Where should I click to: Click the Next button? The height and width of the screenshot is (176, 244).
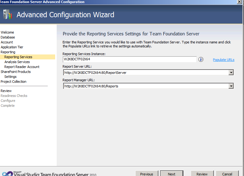(x=172, y=174)
